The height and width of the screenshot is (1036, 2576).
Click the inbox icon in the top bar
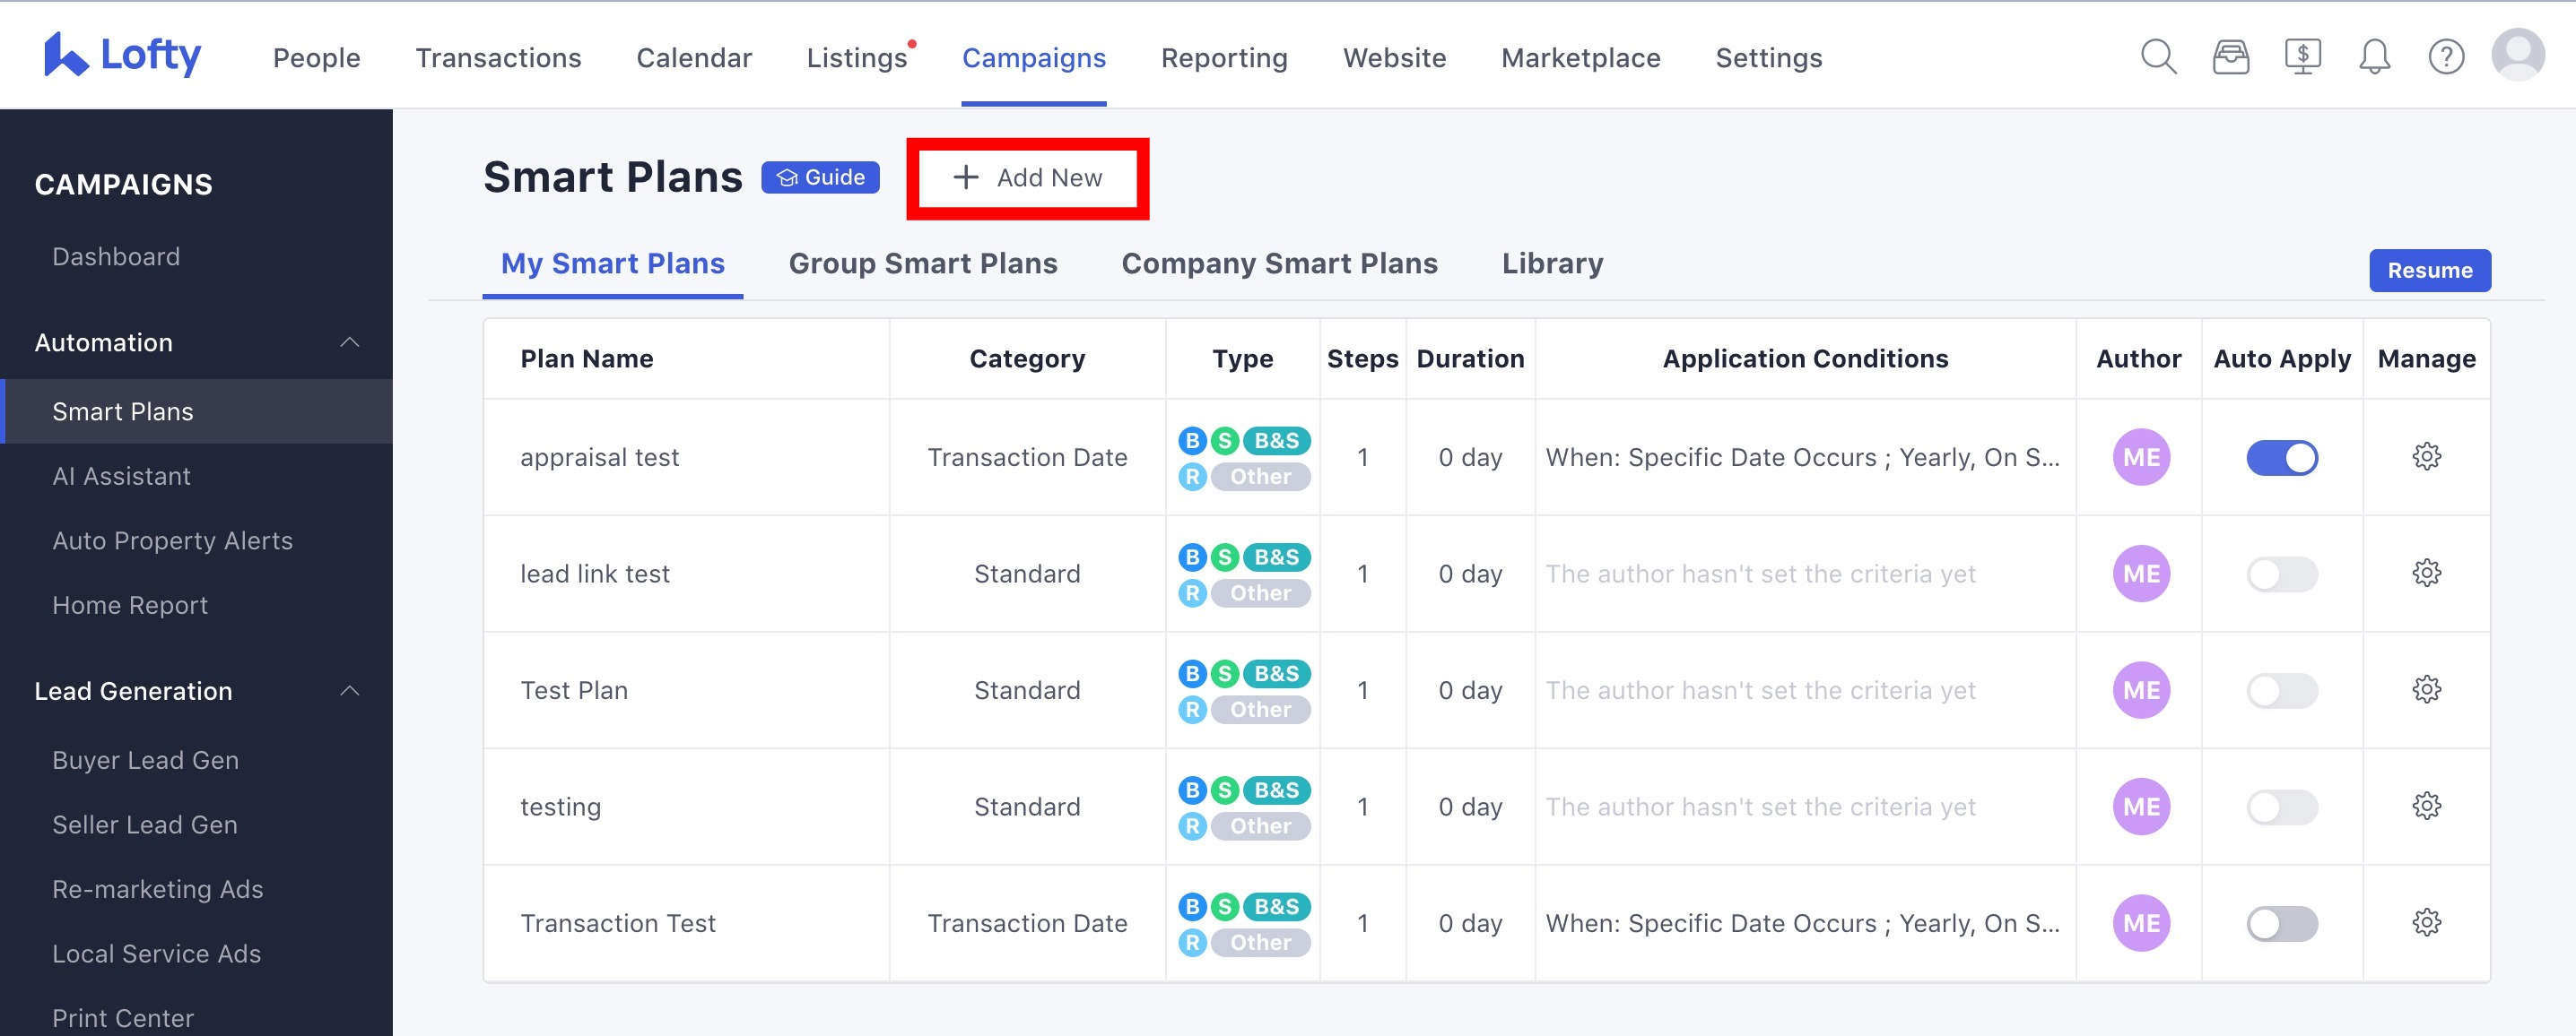[2230, 57]
